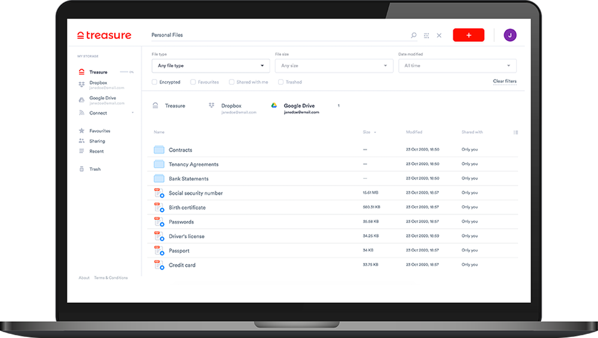
Task: Click the Social security number PDF icon
Action: point(159,193)
